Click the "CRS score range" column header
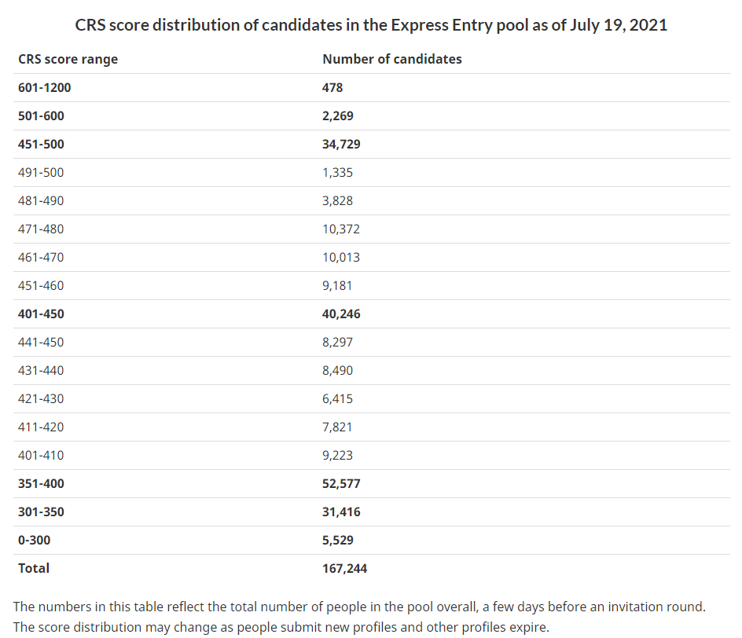 pyautogui.click(x=68, y=59)
